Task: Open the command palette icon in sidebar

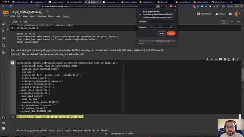Action: pos(3,123)
